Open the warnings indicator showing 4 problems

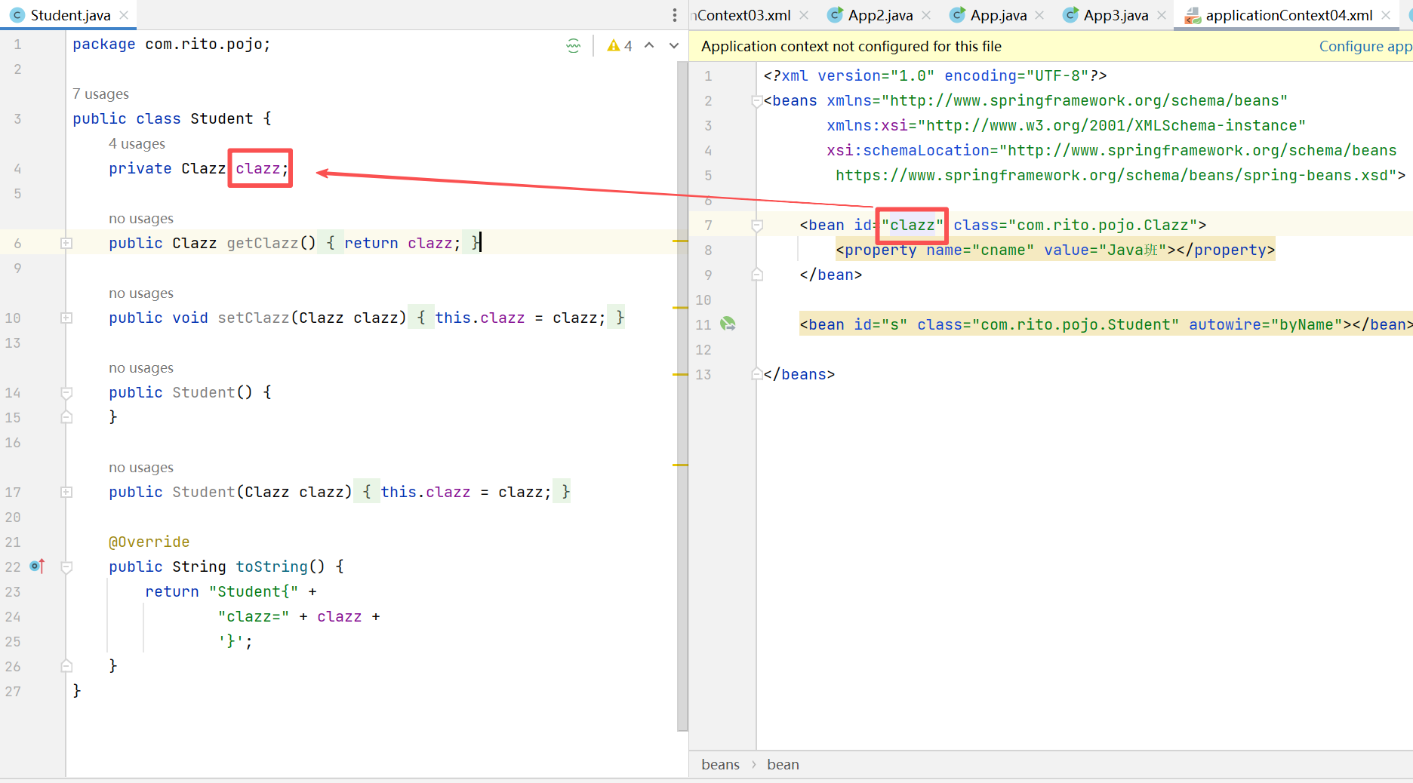[x=620, y=46]
